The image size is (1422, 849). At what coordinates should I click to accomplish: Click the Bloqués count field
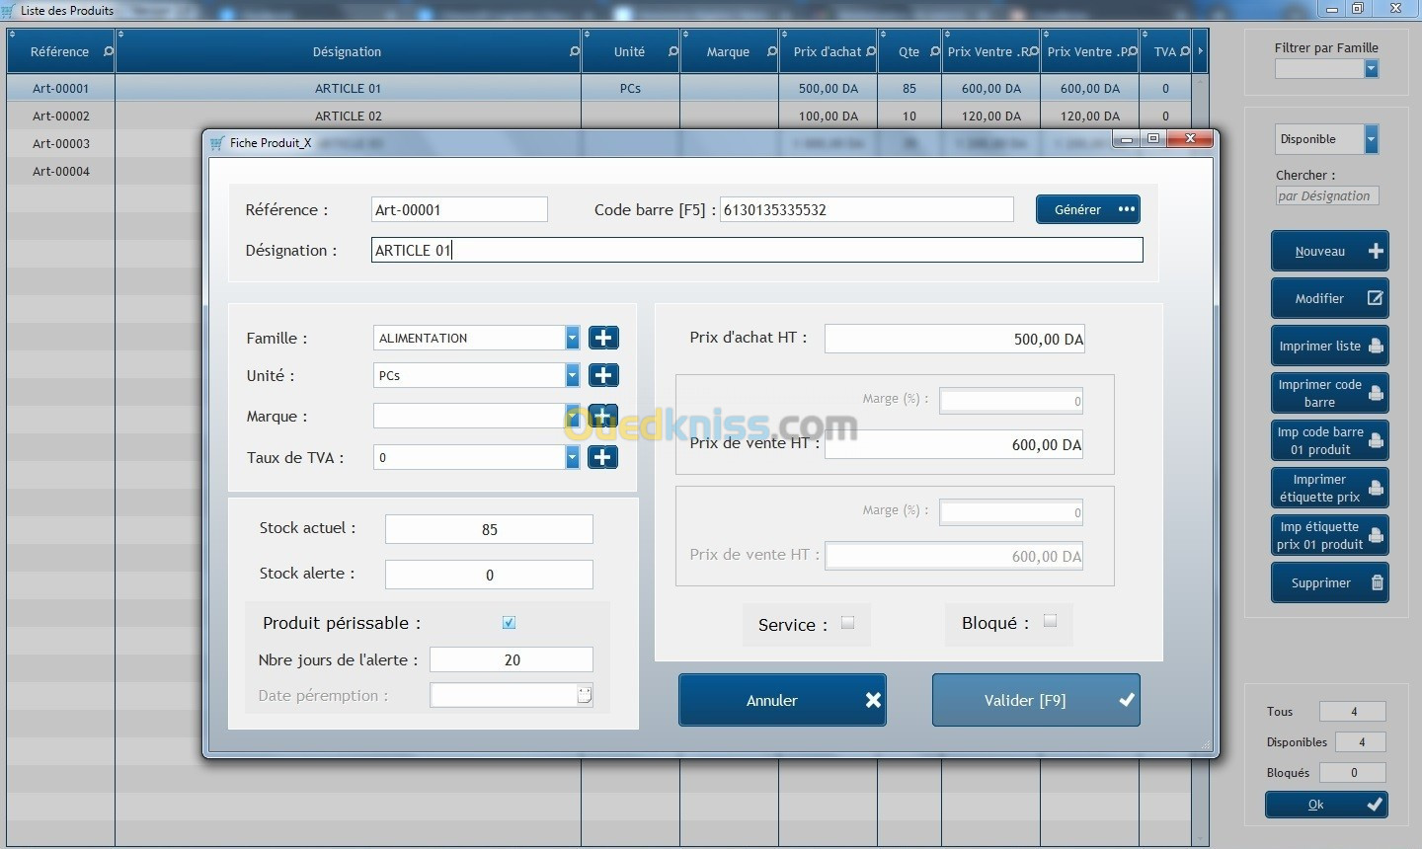[x=1353, y=773]
